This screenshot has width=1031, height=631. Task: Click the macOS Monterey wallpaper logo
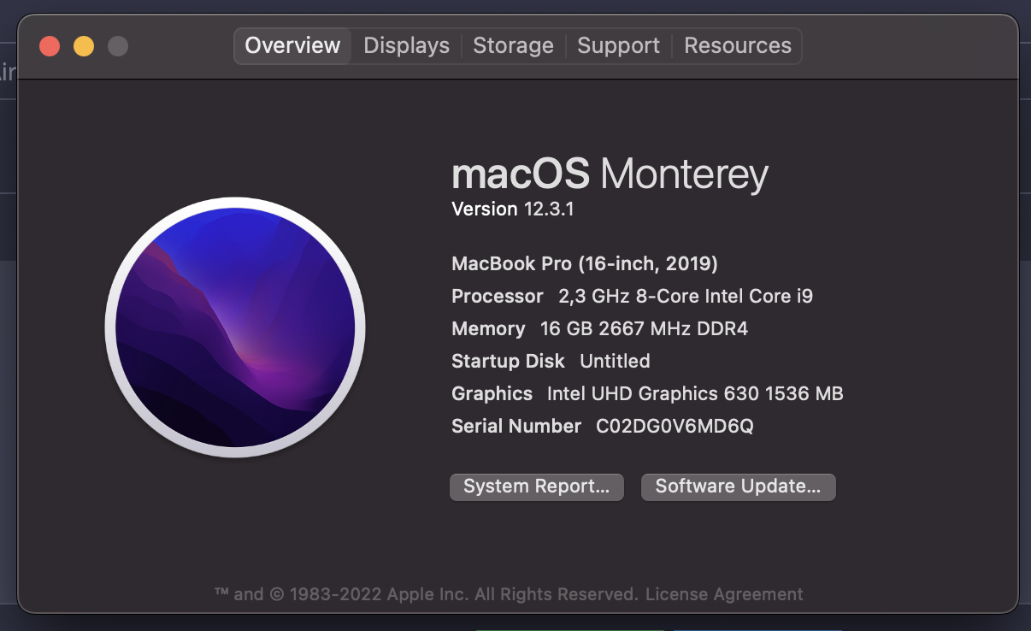click(235, 327)
